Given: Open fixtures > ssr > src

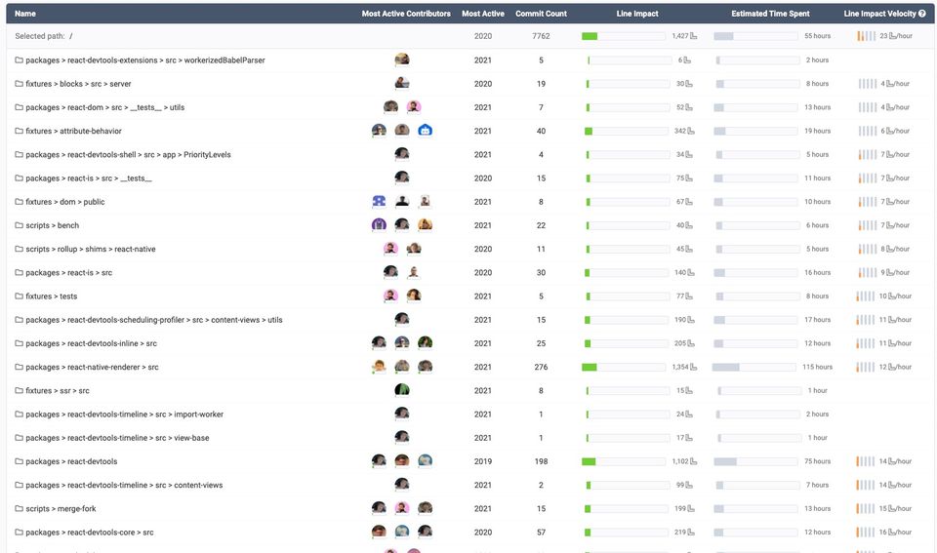Looking at the screenshot, I should click(58, 390).
